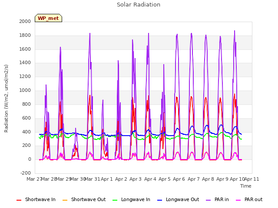Toggle the Longwave In legend entry
Viewport: 278px width, 208px height.
click(131, 199)
